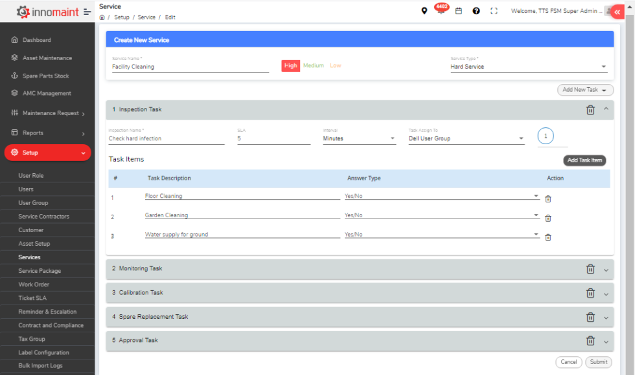Open the calendar icon in the header
This screenshot has width=635, height=375.
pos(459,11)
